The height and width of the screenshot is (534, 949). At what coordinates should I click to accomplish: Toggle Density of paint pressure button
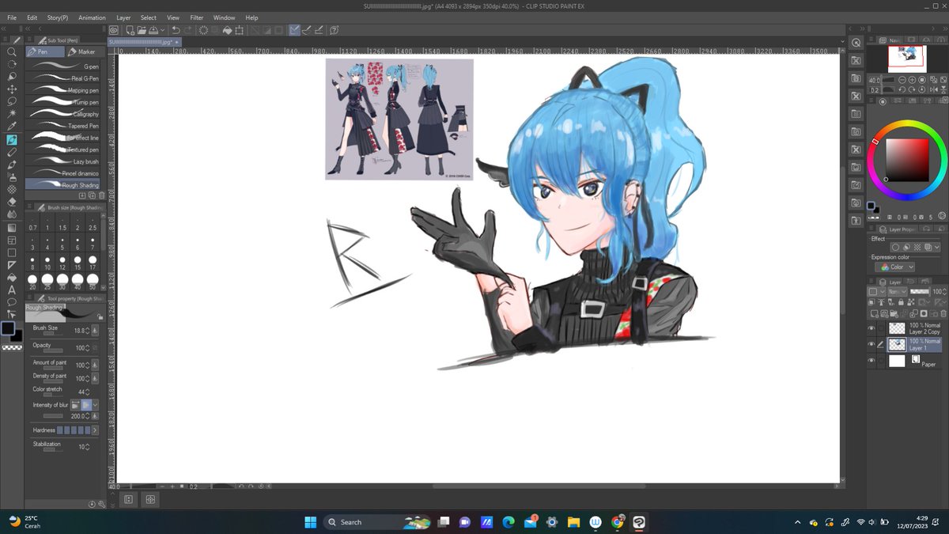pos(95,378)
